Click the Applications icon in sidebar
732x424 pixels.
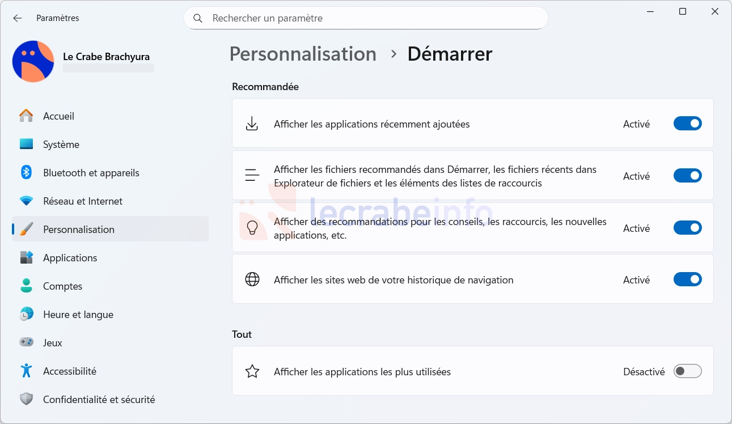click(26, 258)
